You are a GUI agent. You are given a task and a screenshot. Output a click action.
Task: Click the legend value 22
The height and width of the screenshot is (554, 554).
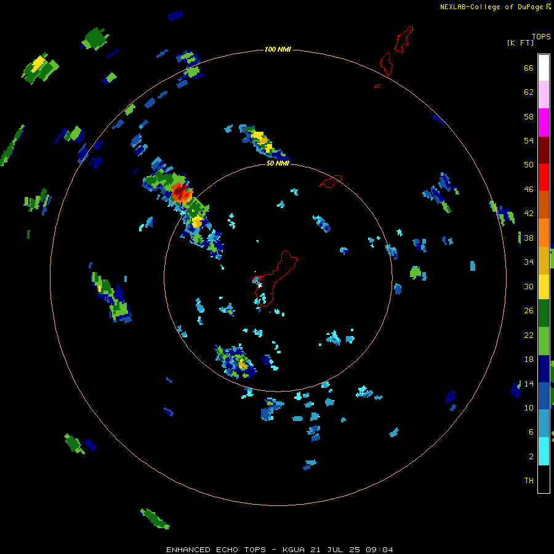tap(529, 335)
